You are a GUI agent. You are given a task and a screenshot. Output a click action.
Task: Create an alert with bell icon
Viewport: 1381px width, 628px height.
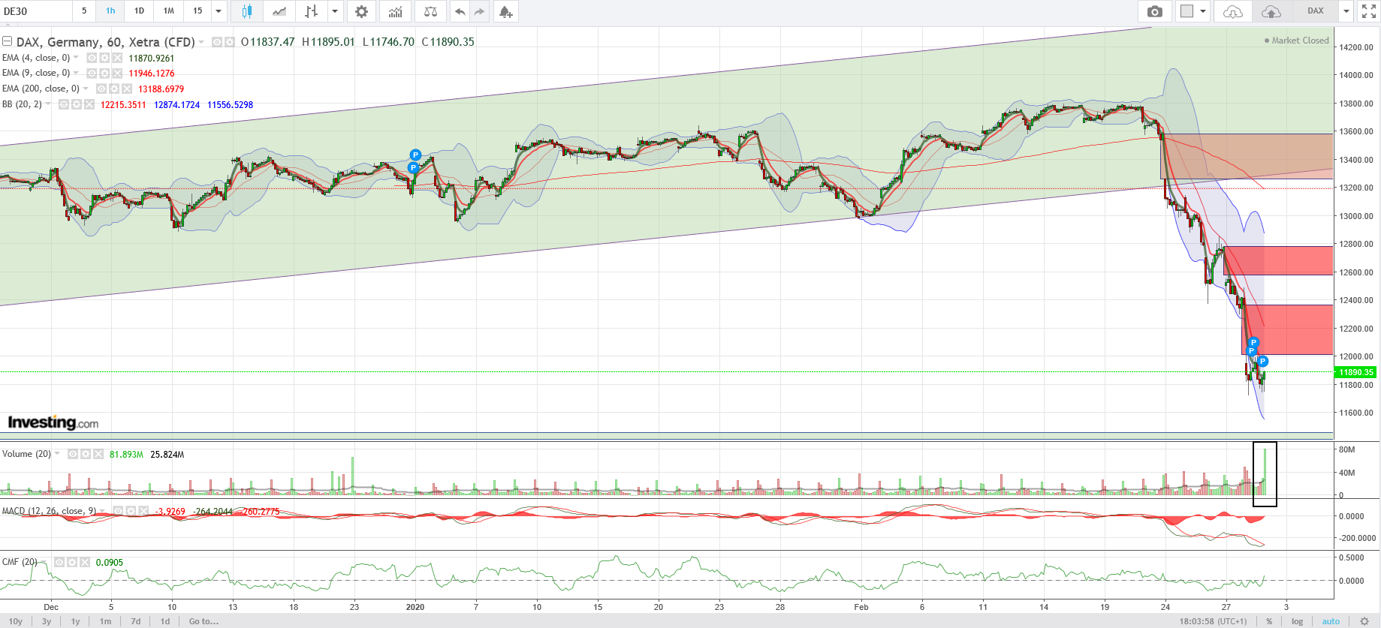[506, 11]
